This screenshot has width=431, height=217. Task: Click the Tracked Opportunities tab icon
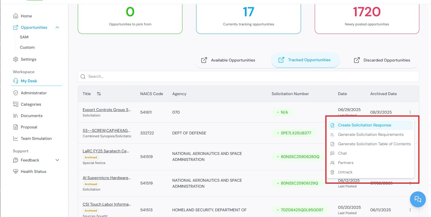click(281, 60)
